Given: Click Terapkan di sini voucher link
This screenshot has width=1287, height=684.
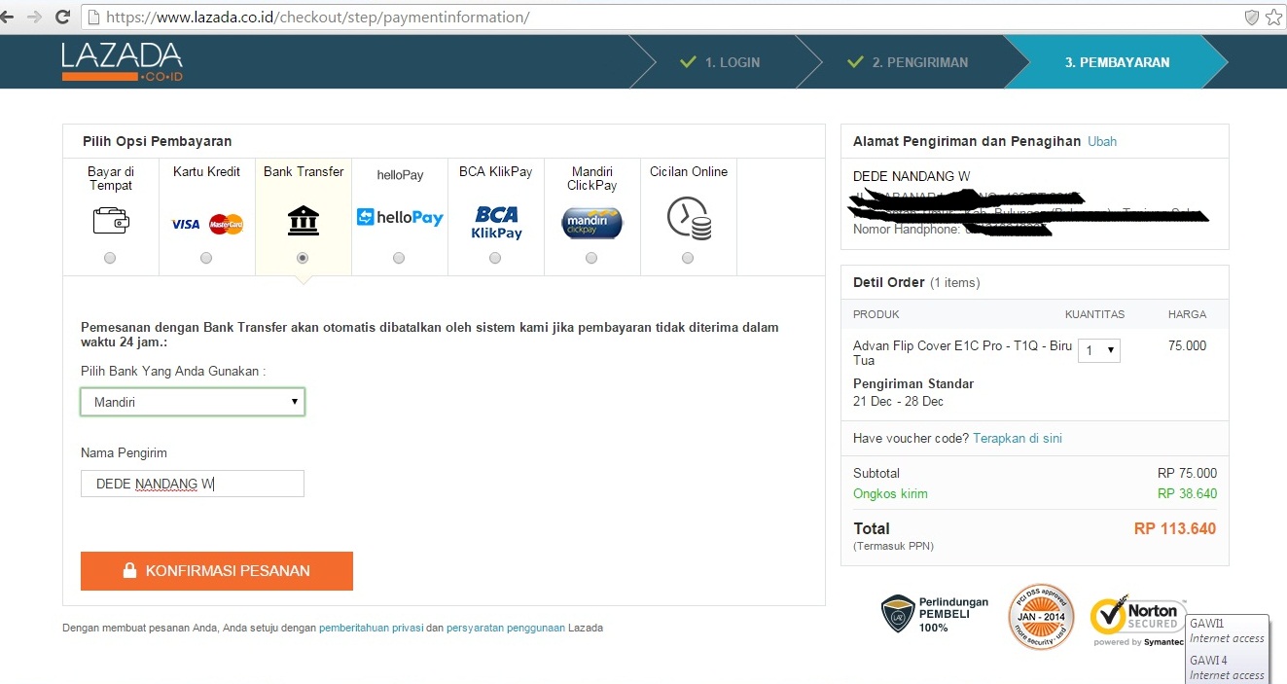Looking at the screenshot, I should click(x=1018, y=438).
